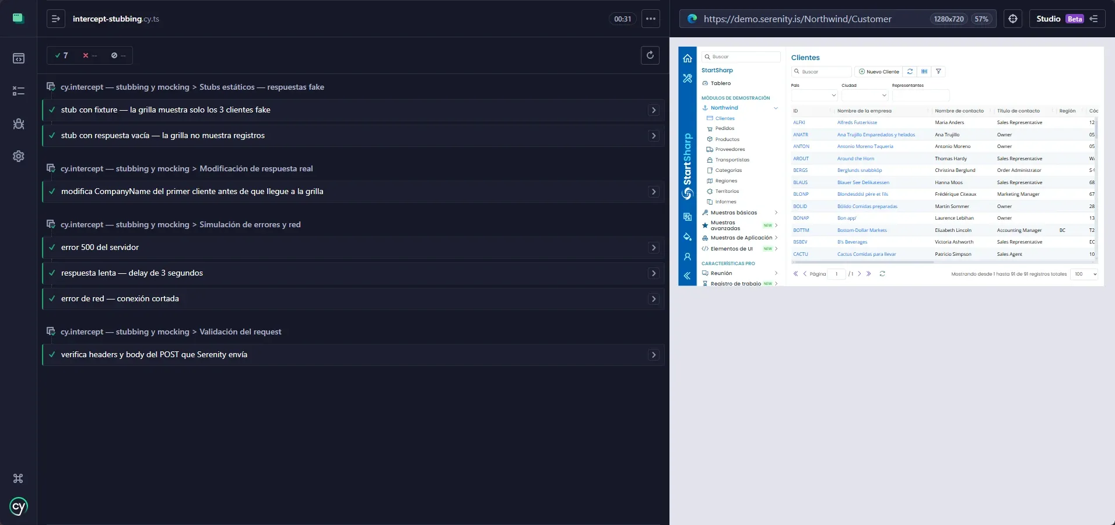This screenshot has height=525, width=1115.
Task: Collapse the sidebar with double-chevron icon
Action: click(x=688, y=276)
